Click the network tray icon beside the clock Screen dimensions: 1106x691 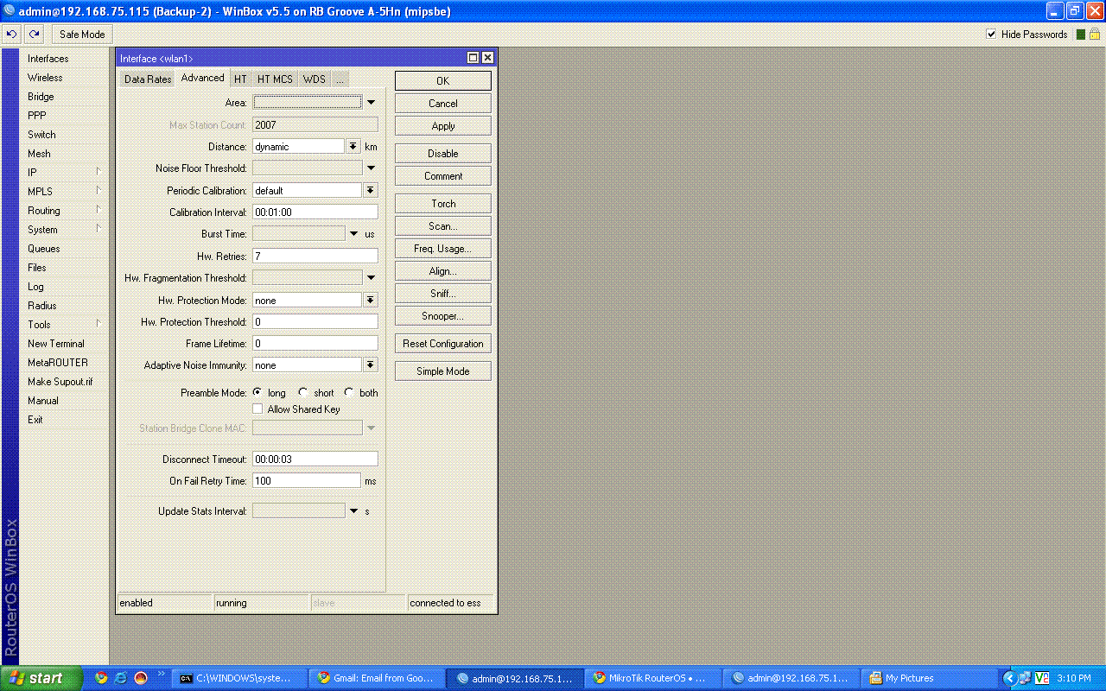coord(1025,678)
